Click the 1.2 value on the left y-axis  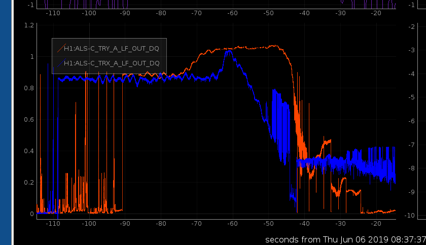coord(29,25)
